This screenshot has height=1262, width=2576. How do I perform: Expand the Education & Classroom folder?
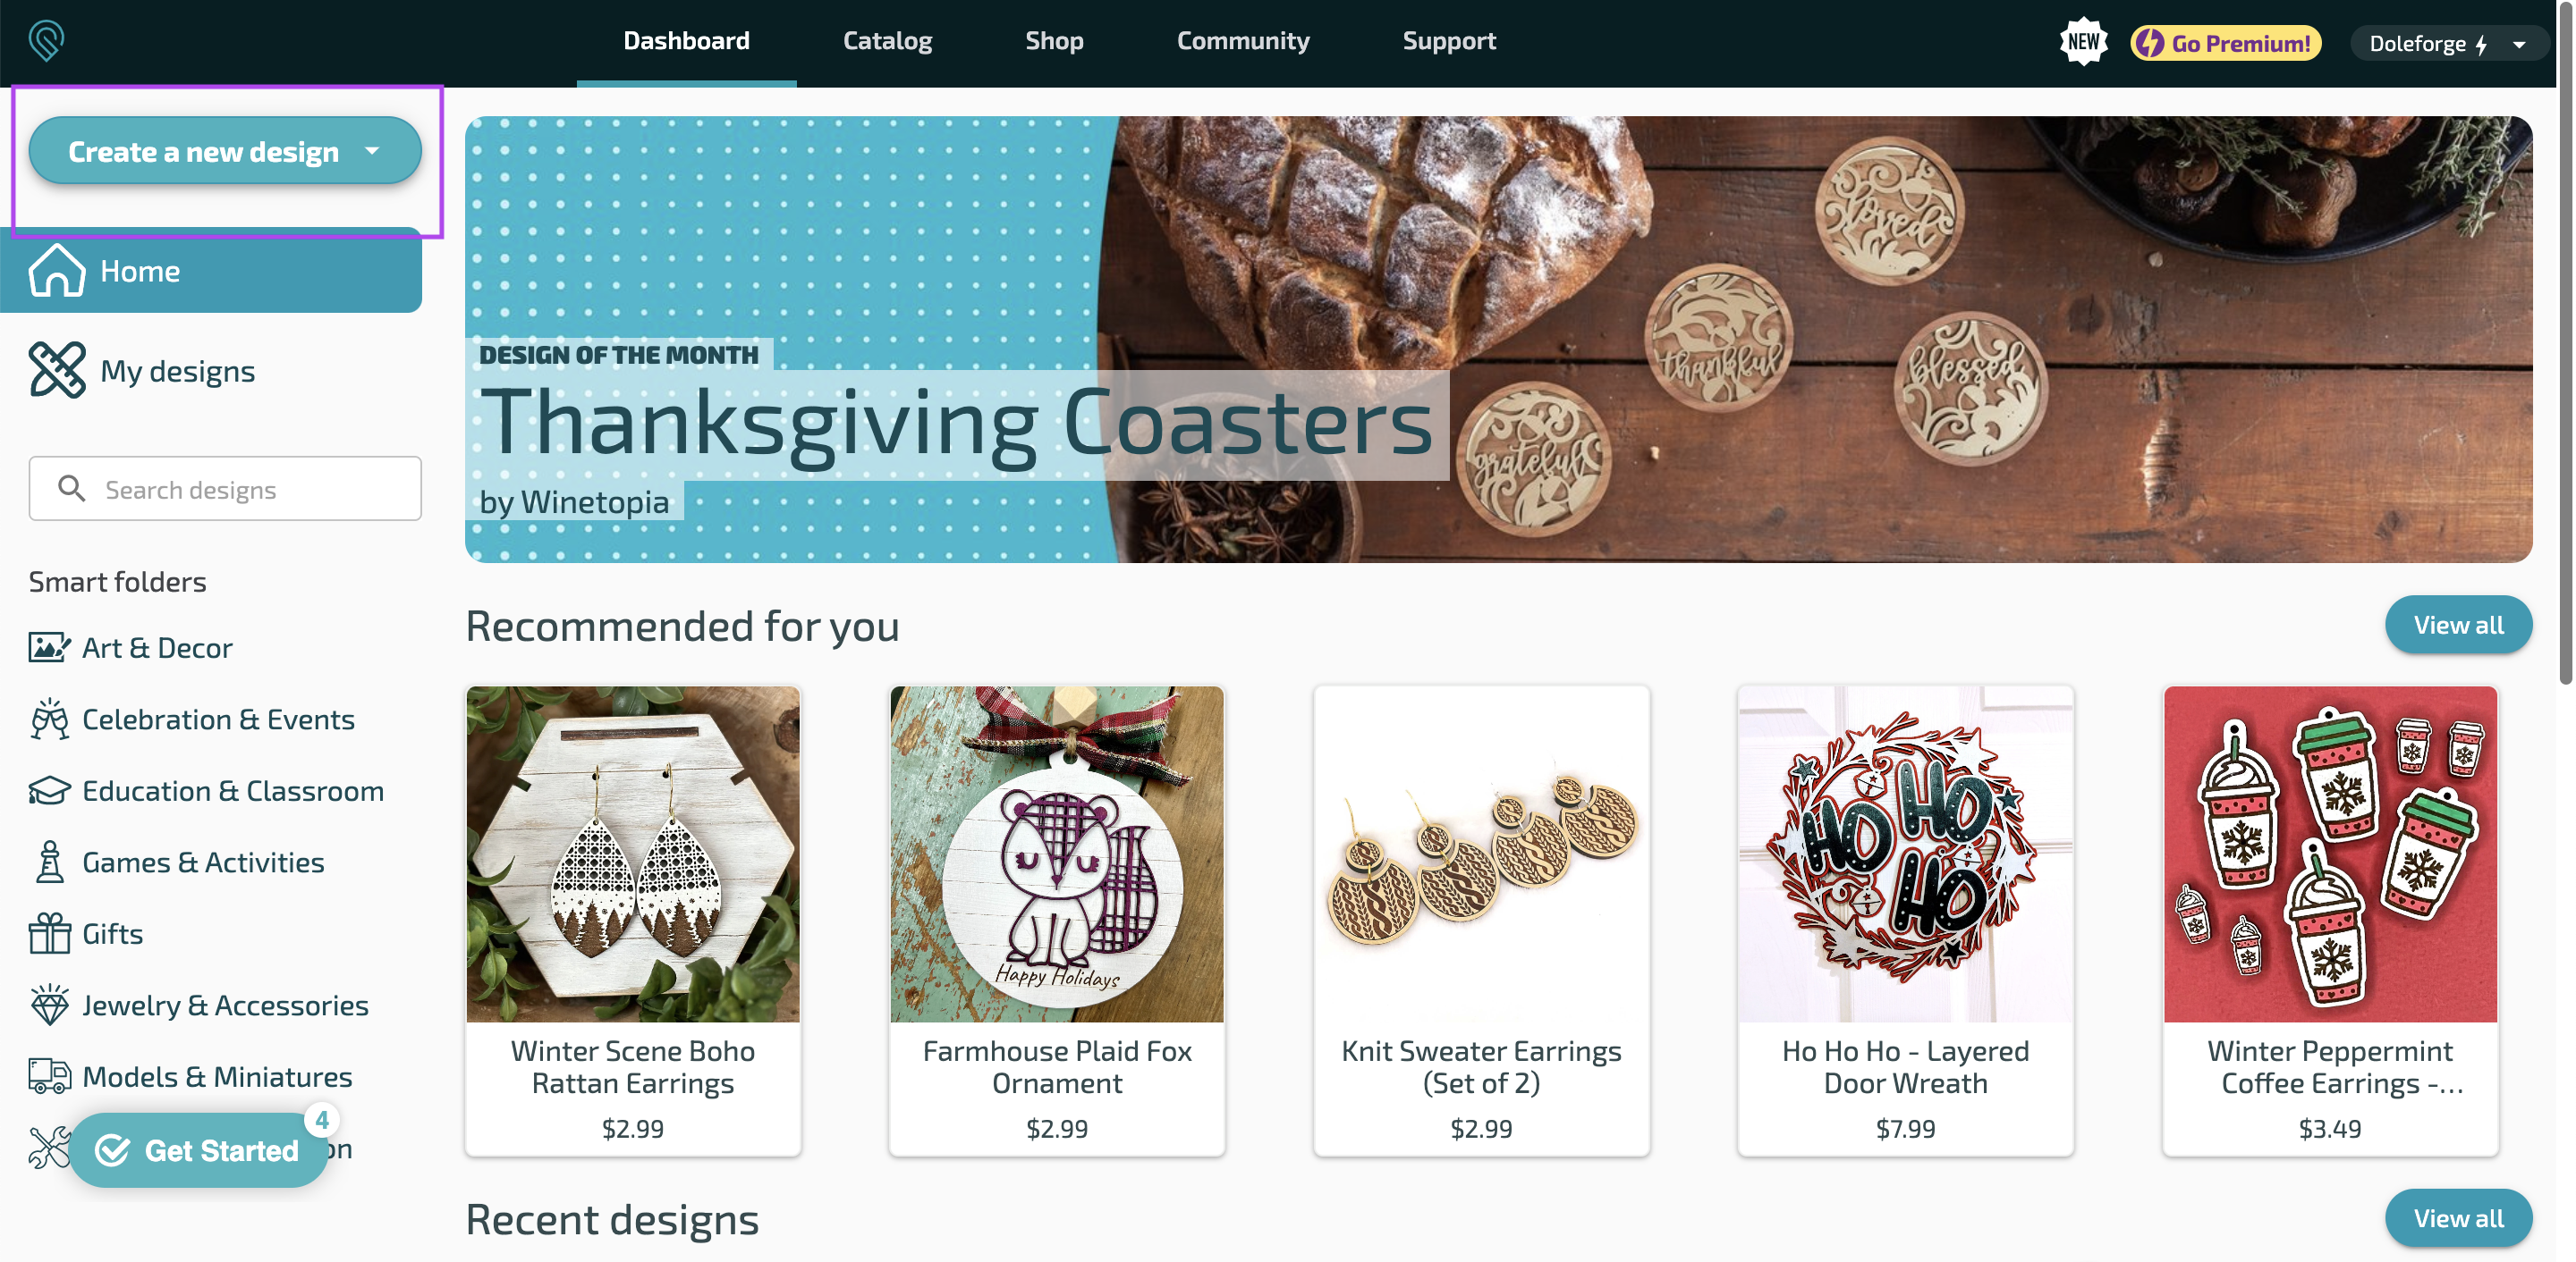233,789
